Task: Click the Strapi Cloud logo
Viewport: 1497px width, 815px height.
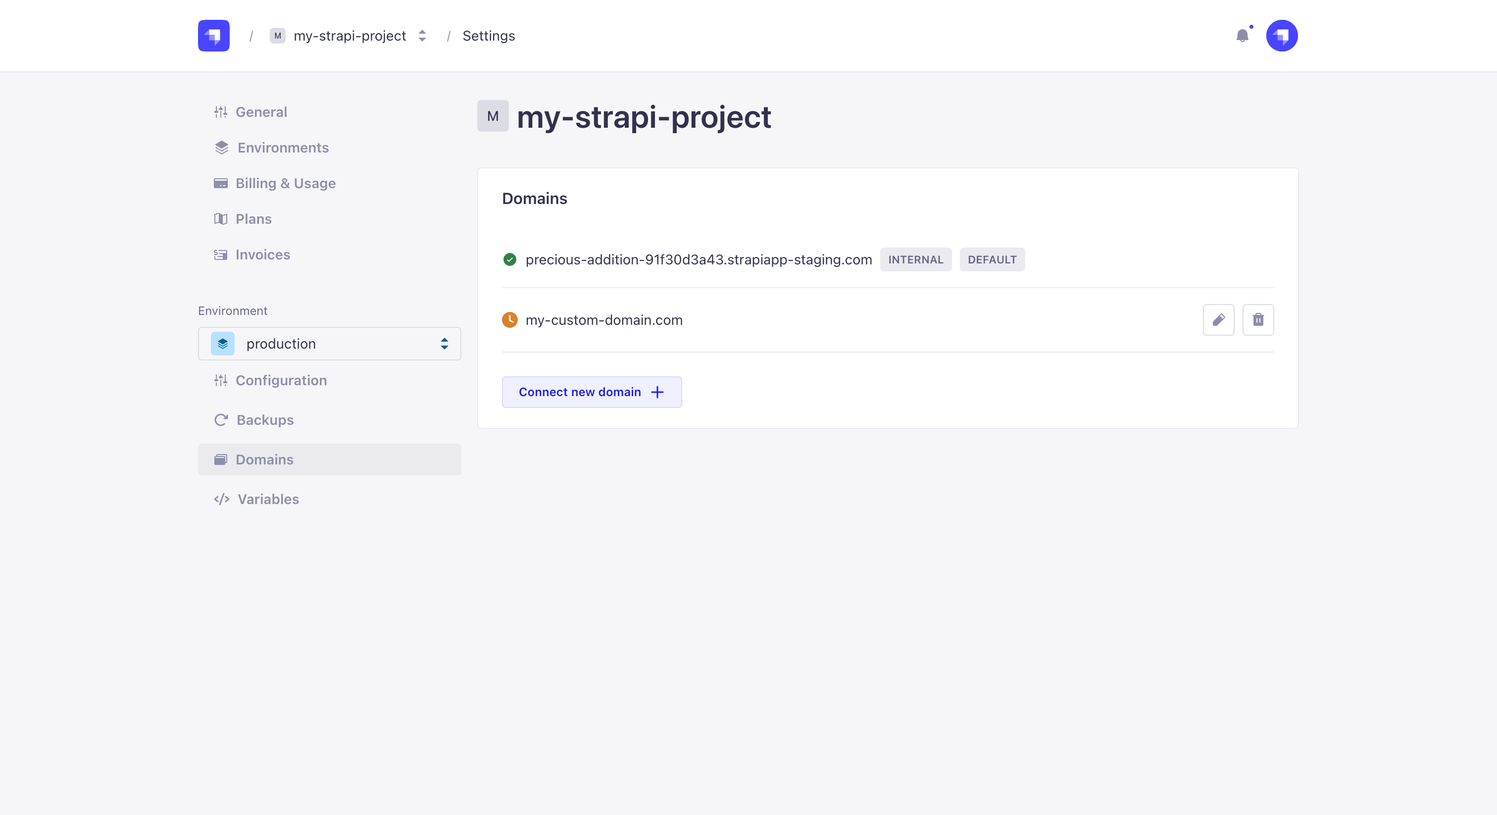Action: 213,36
